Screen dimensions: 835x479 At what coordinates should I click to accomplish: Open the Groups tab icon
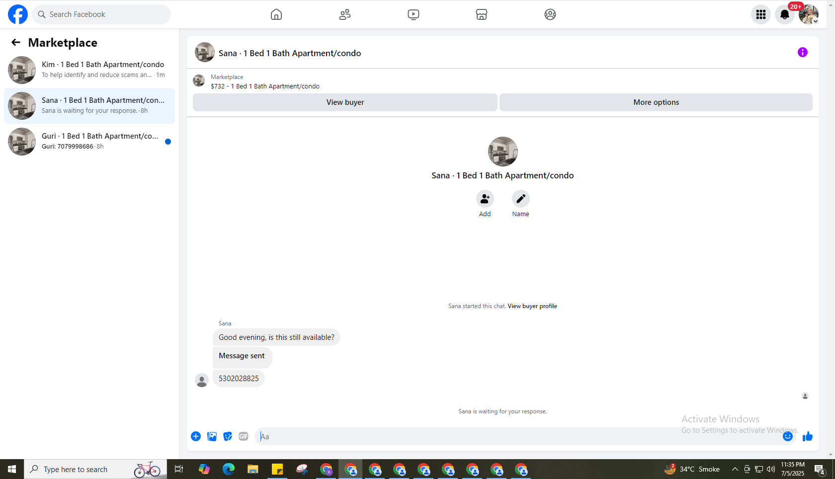[x=550, y=14]
